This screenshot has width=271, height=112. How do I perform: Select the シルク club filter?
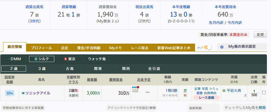tap(42, 59)
